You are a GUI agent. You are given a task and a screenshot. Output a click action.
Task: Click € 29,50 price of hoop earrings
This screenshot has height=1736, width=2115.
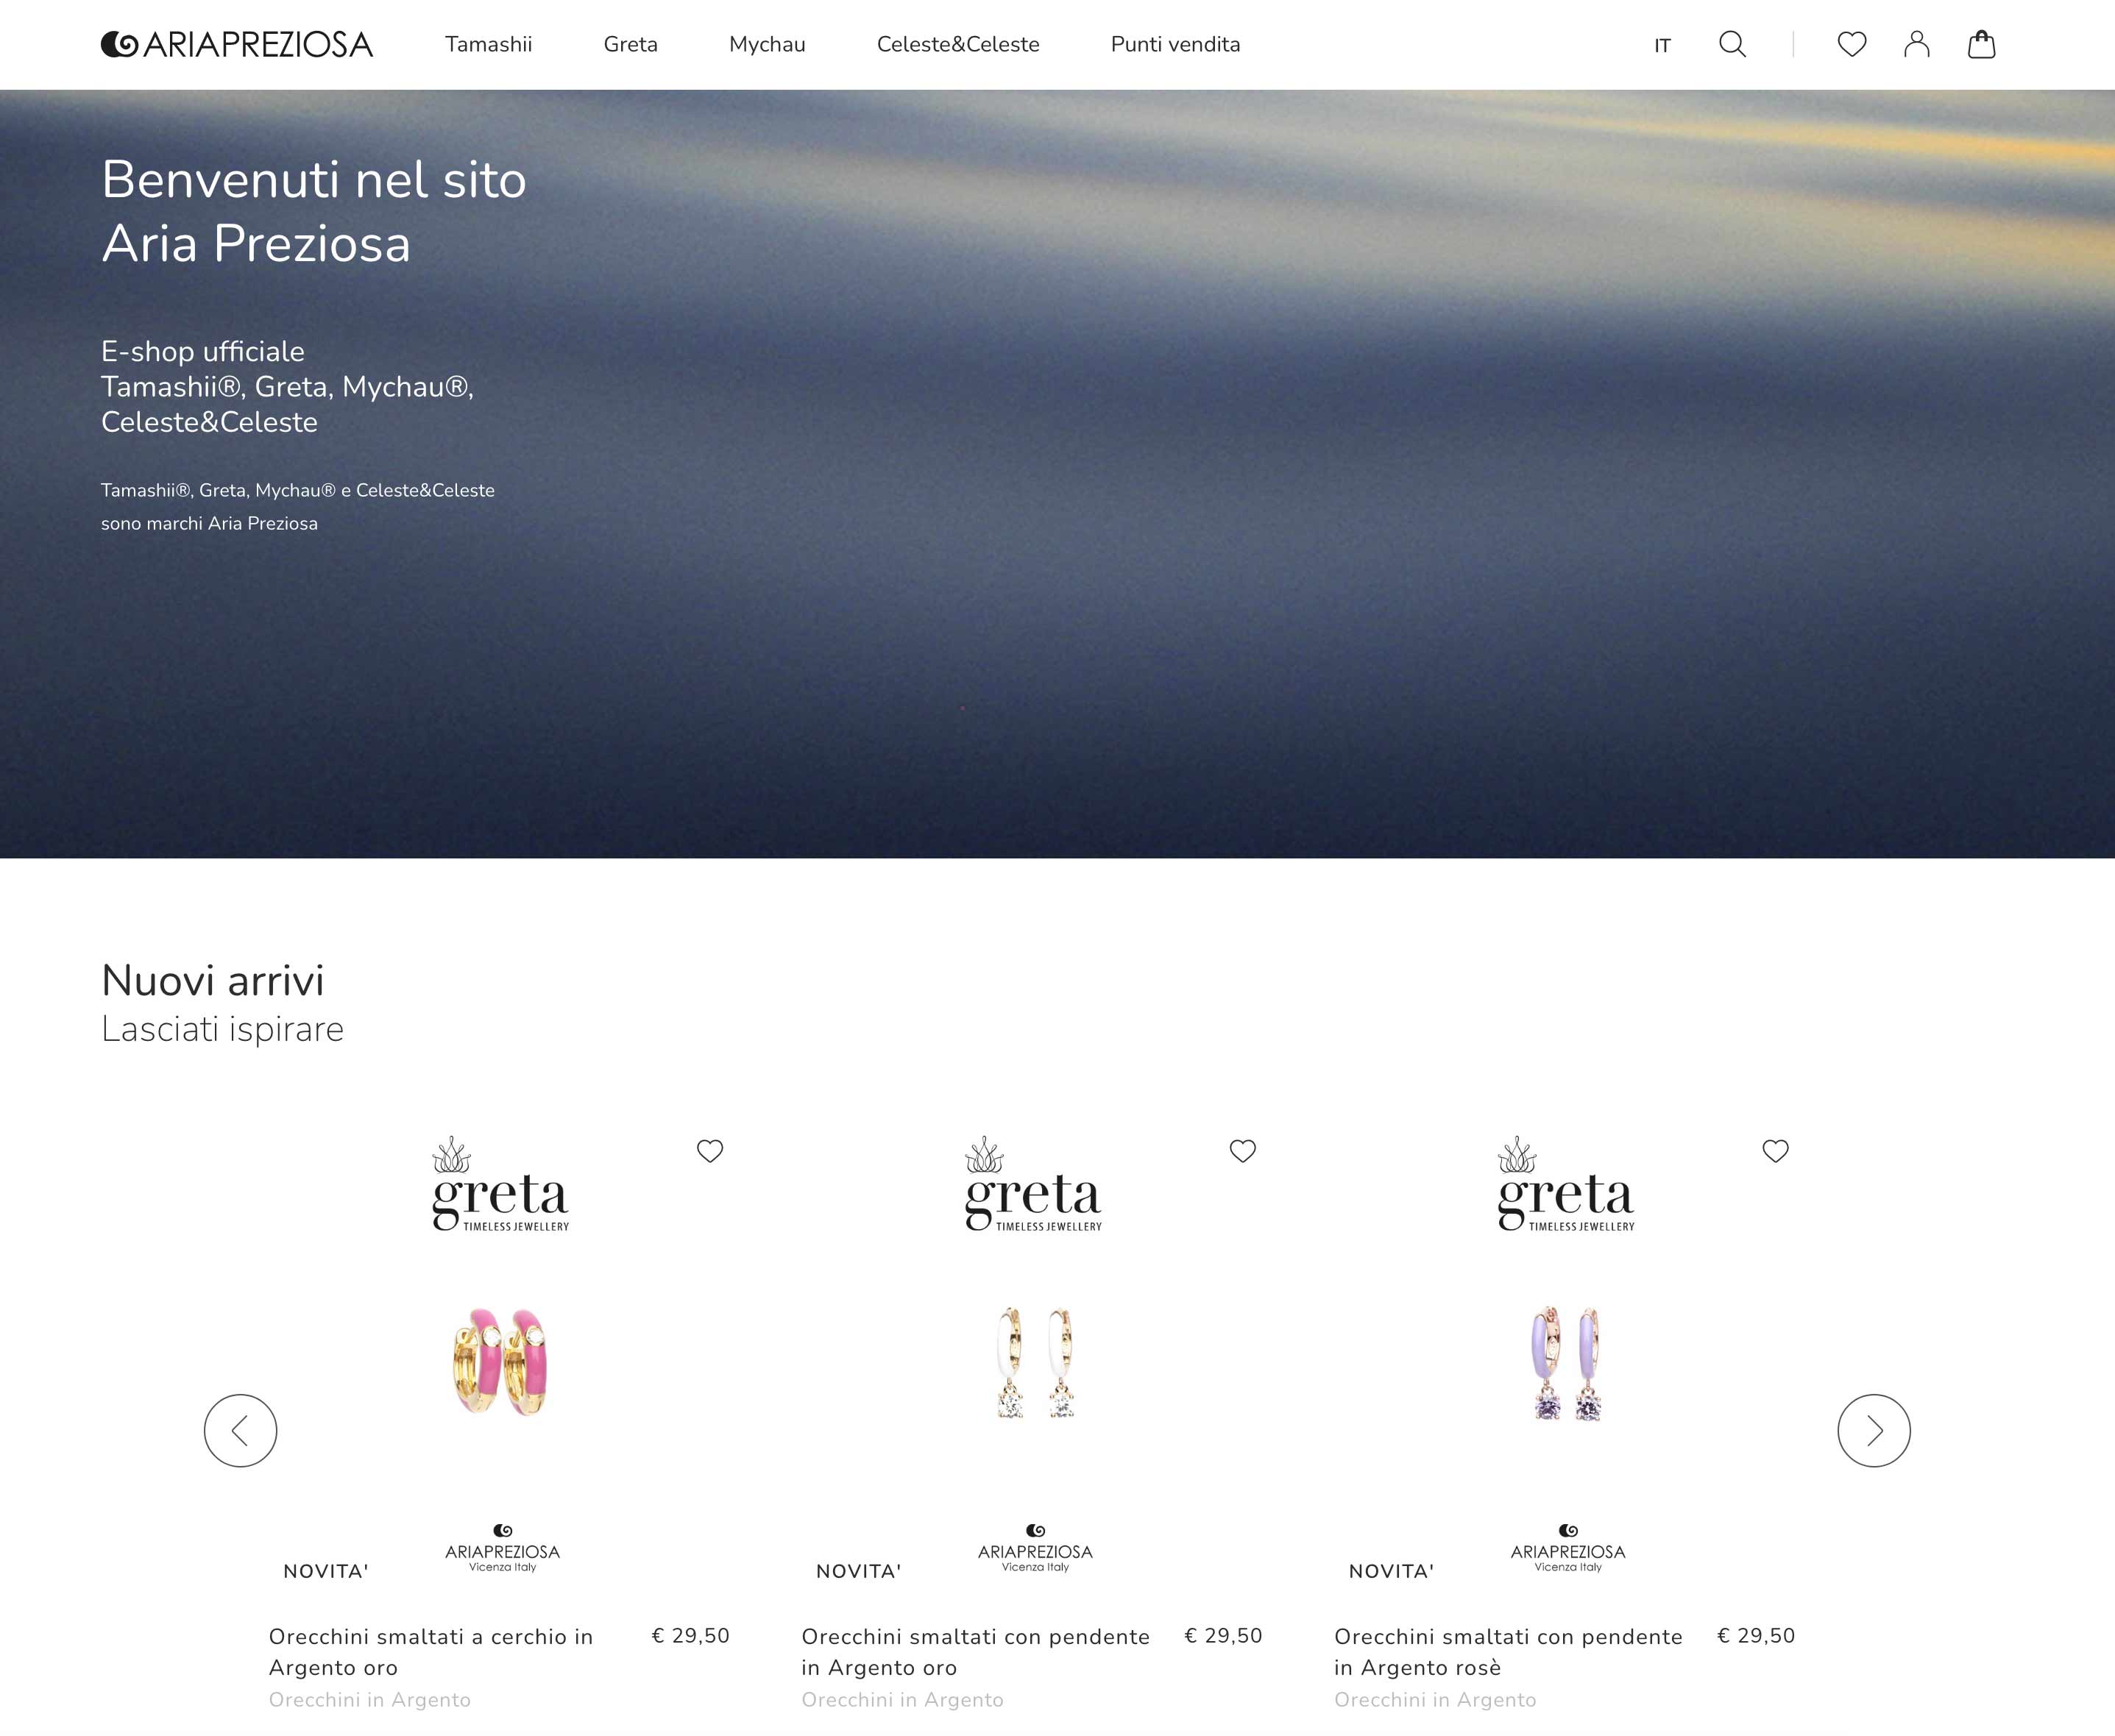tap(690, 1636)
